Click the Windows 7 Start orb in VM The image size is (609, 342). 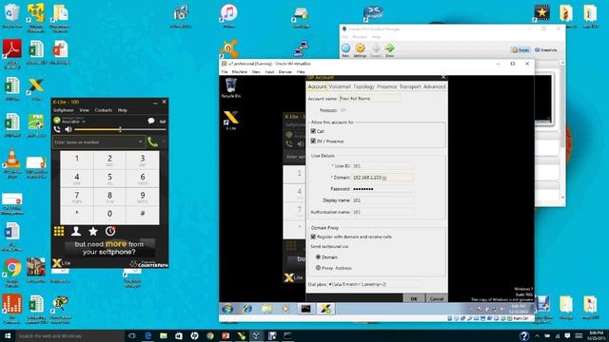click(x=227, y=309)
